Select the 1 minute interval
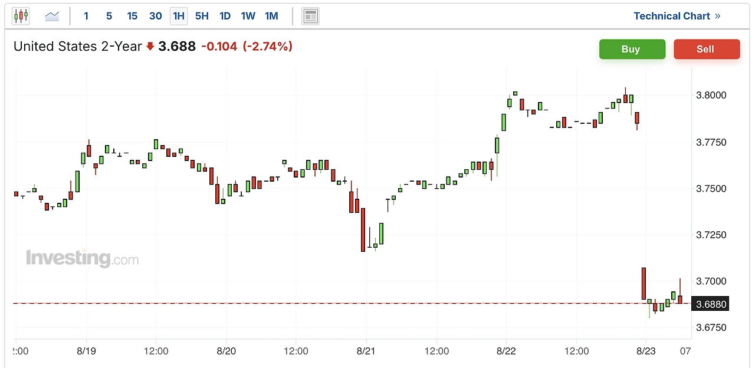This screenshot has height=368, width=755. pyautogui.click(x=86, y=16)
